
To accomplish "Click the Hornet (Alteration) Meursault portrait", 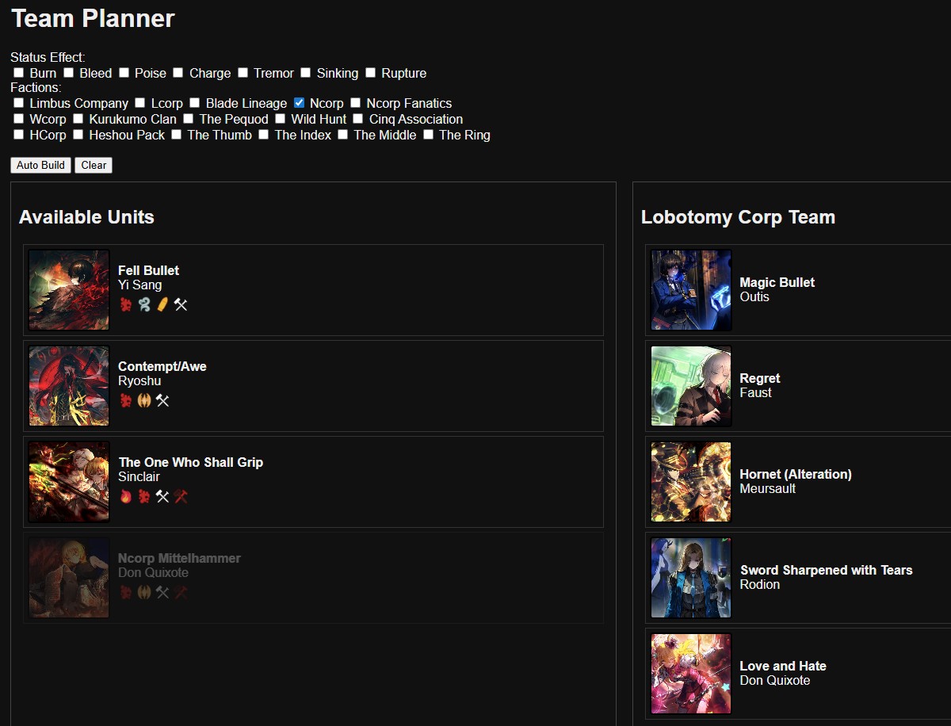I will coord(691,482).
